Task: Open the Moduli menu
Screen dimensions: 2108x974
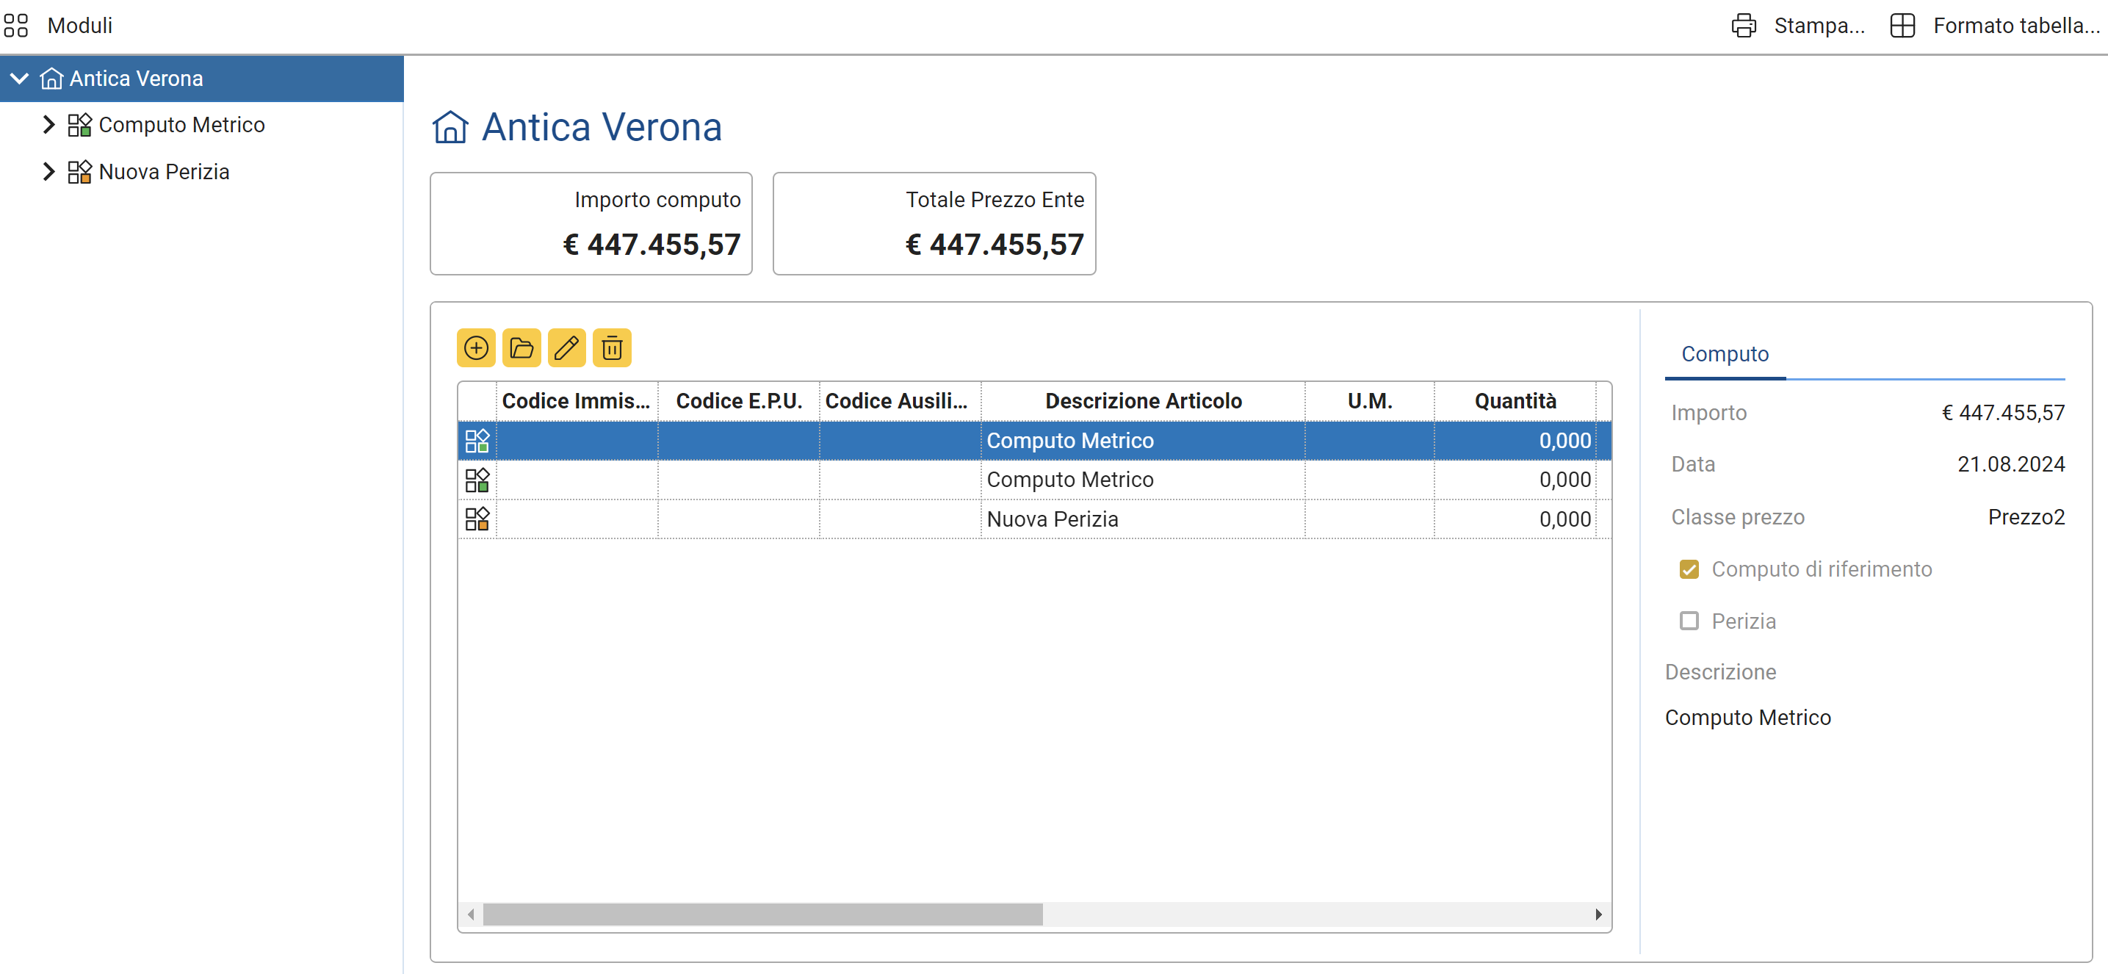Action: click(x=79, y=26)
